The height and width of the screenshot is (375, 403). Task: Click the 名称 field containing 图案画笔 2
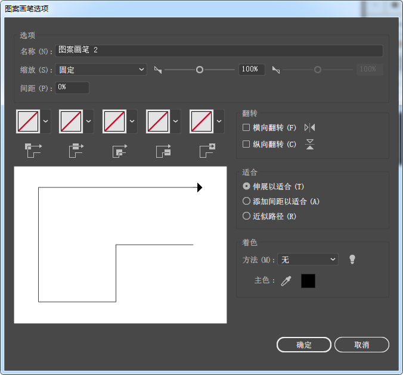point(219,51)
